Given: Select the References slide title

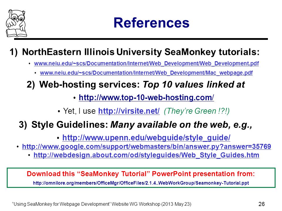Looking at the screenshot, I should [x=152, y=23].
